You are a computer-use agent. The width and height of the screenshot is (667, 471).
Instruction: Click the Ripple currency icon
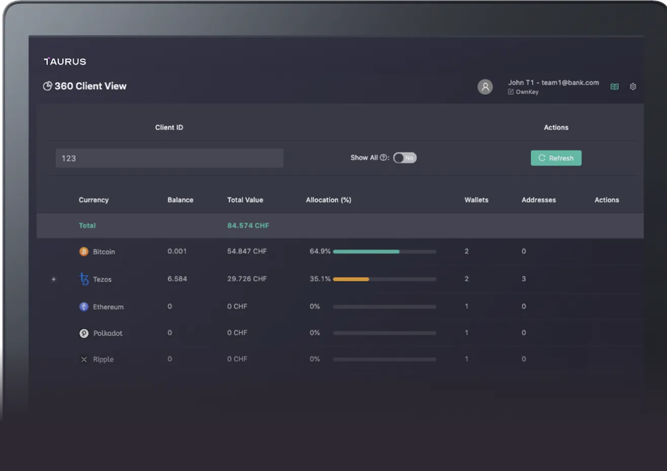tap(84, 359)
